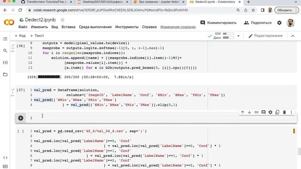Add a text cell with + Текст
Screen dimensions: 301x169
click(x=37, y=36)
